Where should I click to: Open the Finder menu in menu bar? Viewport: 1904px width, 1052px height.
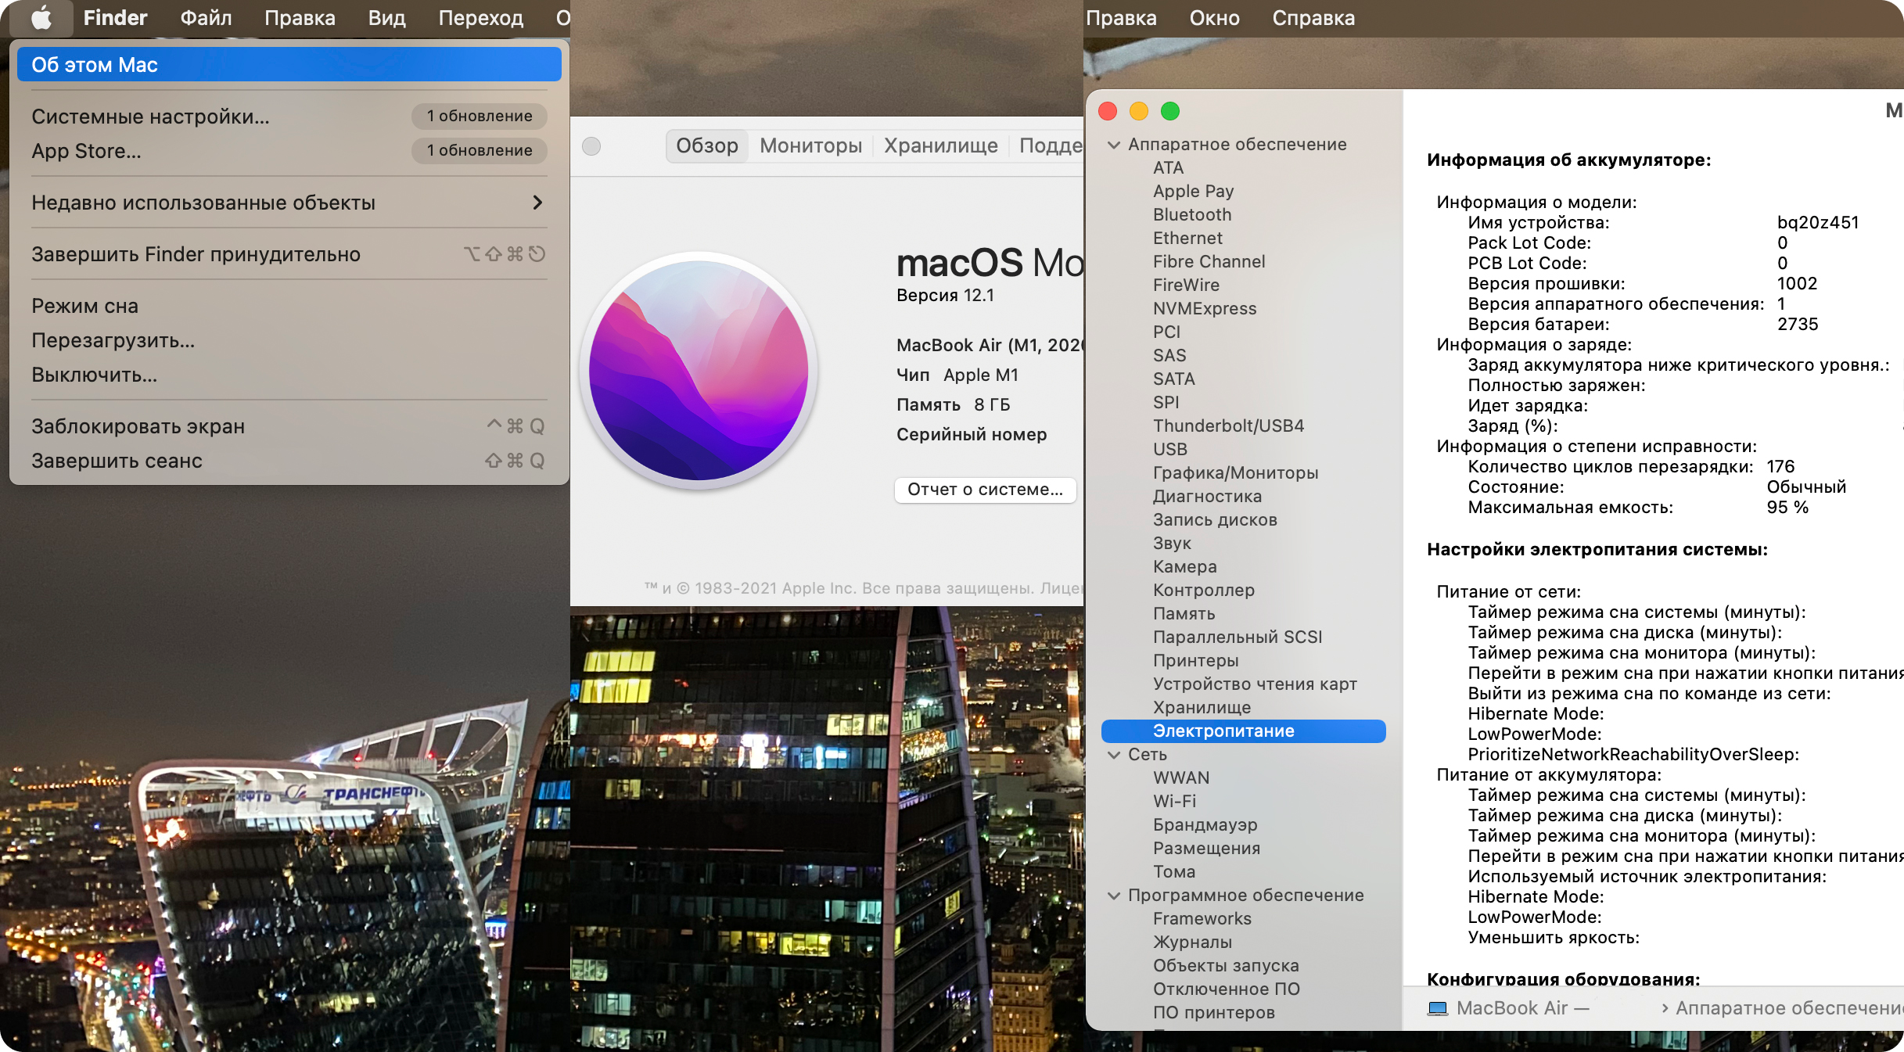click(115, 18)
